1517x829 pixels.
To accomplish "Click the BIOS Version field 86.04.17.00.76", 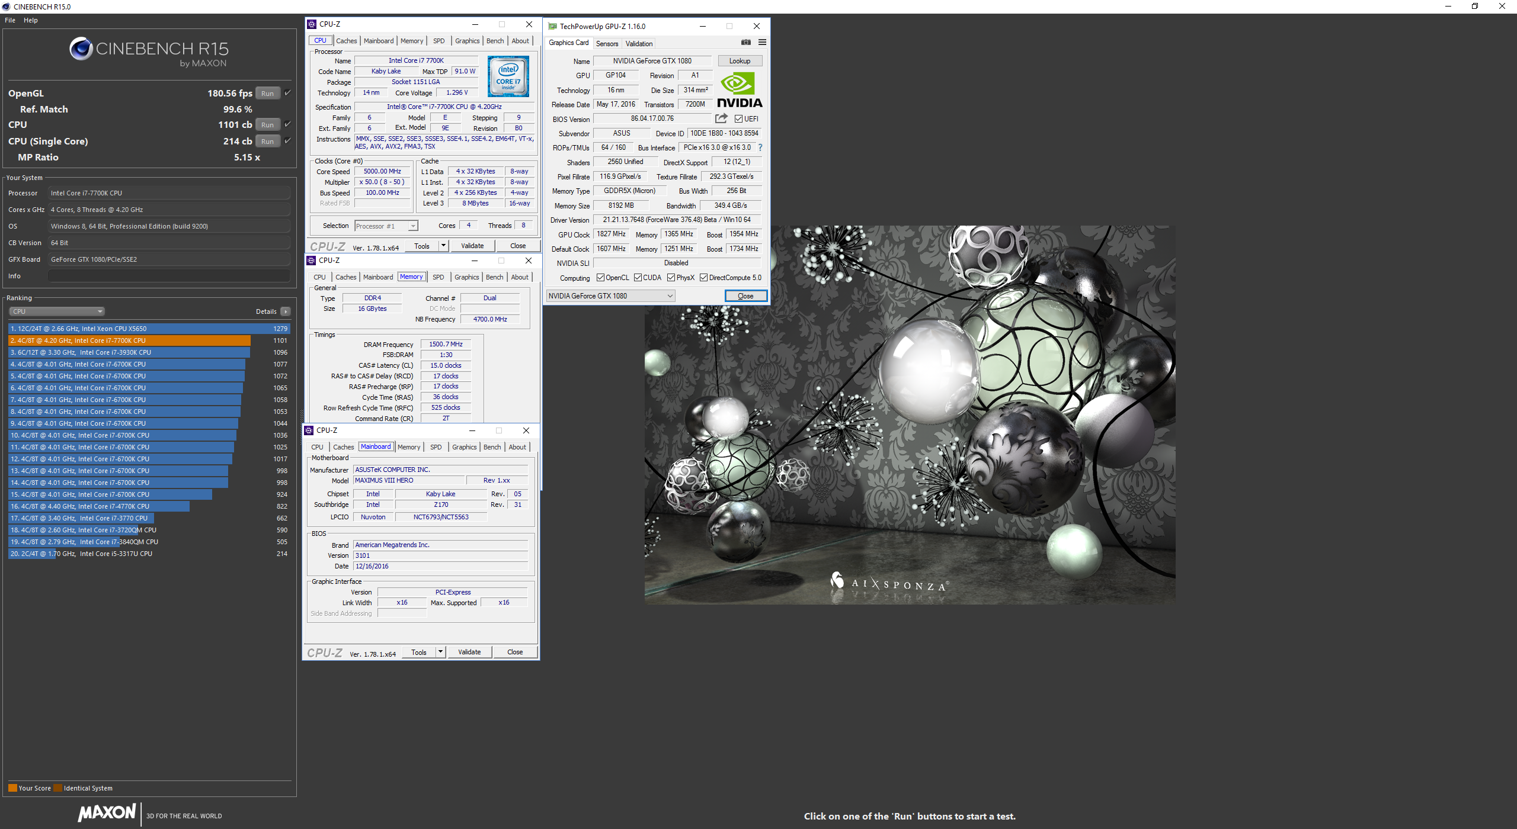I will coord(652,118).
